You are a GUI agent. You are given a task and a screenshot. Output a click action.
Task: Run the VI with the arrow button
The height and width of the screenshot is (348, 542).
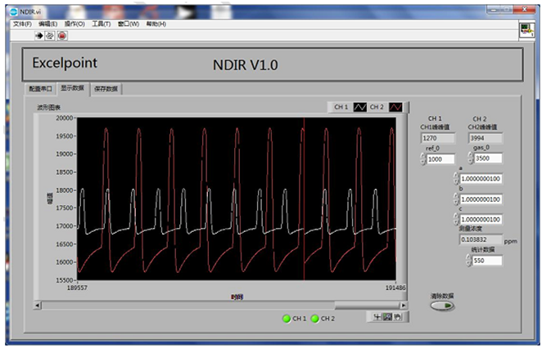point(38,35)
